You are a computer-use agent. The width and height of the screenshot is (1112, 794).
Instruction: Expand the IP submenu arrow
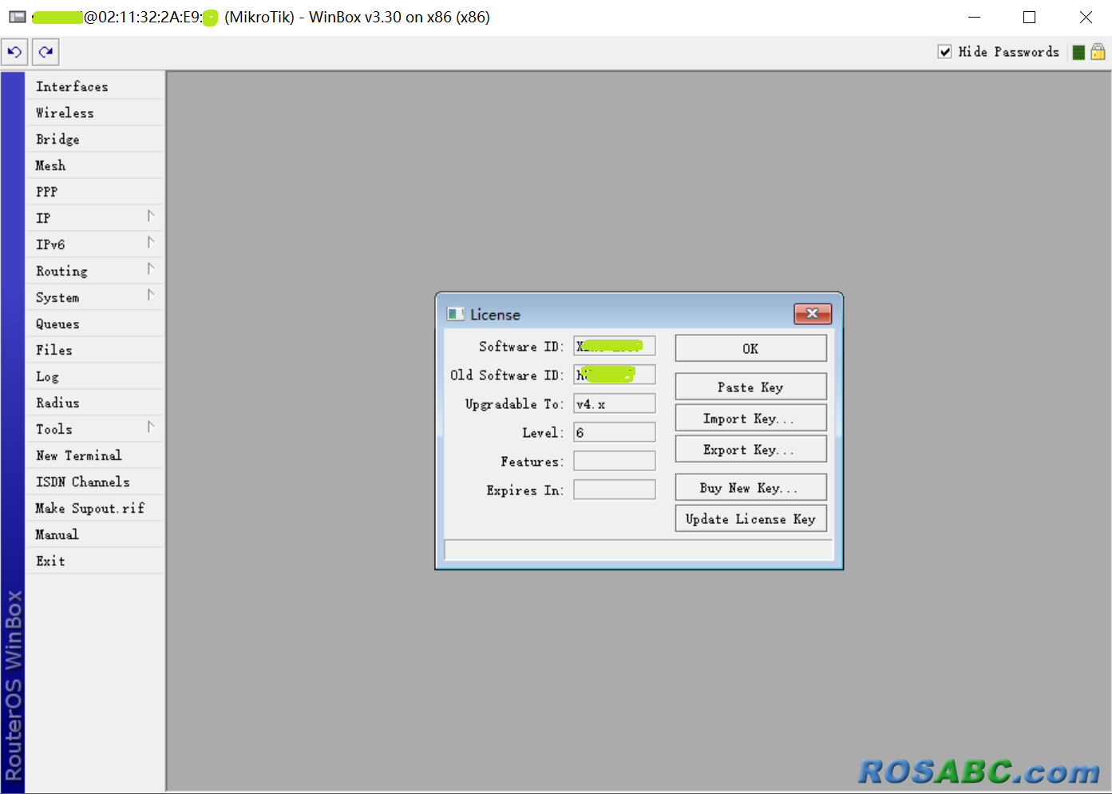pyautogui.click(x=150, y=216)
